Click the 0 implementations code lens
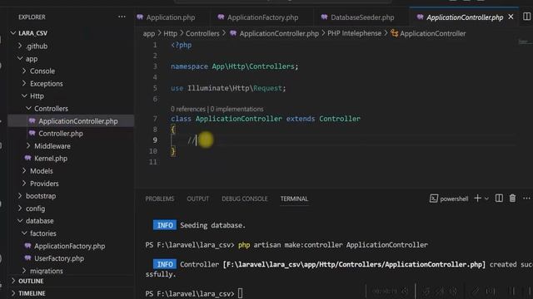 click(x=237, y=109)
